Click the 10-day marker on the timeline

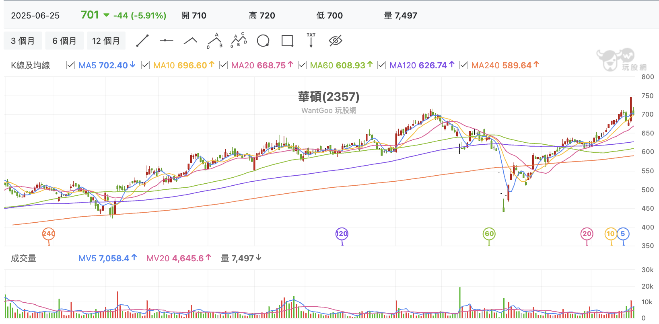point(611,234)
